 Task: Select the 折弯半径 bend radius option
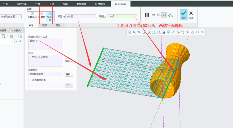coord(32,15)
